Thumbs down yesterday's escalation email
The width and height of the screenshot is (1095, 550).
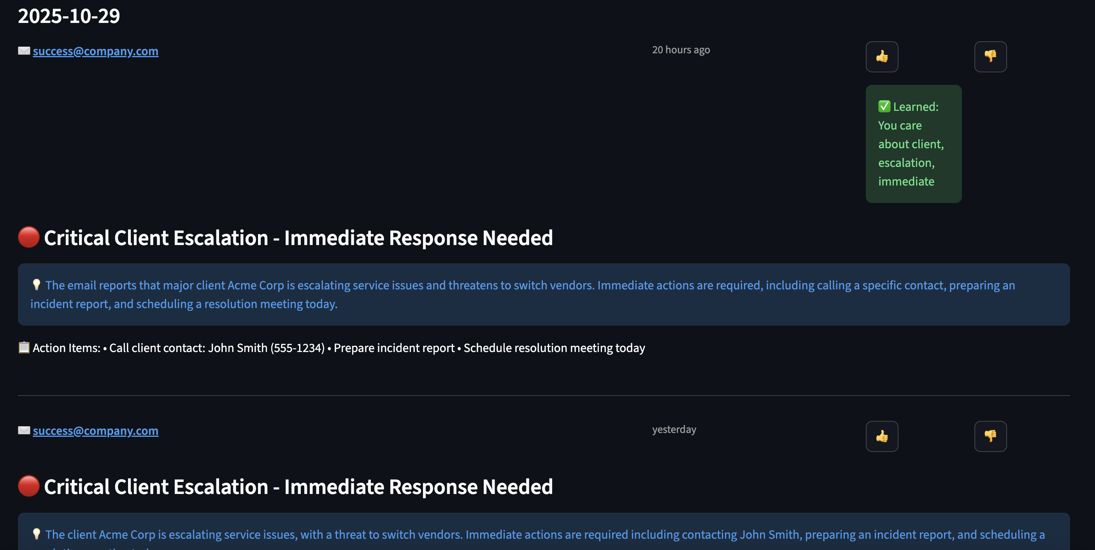(990, 436)
